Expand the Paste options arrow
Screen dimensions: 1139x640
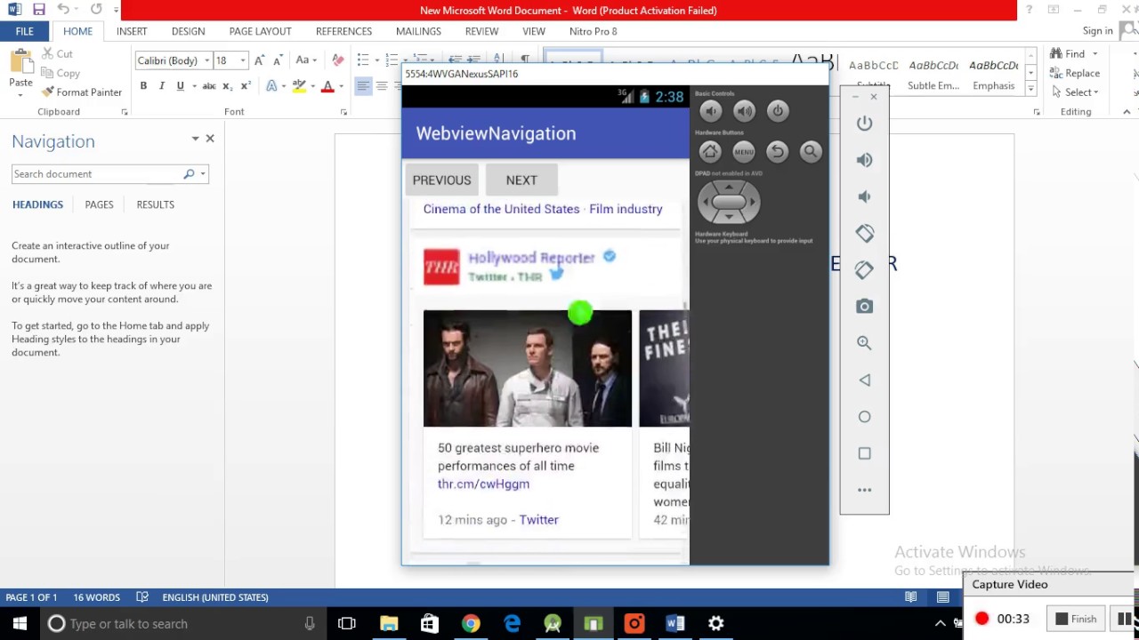[x=20, y=94]
